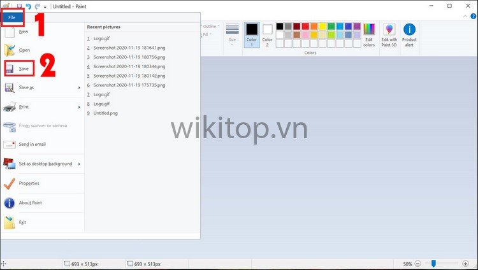
Task: Click the Size line thickness icon
Action: [232, 29]
